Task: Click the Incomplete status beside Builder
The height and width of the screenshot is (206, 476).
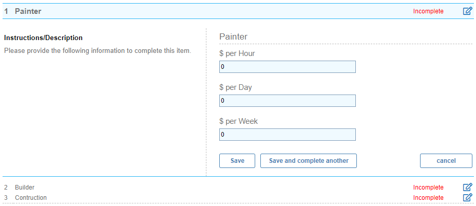Action: click(x=428, y=188)
